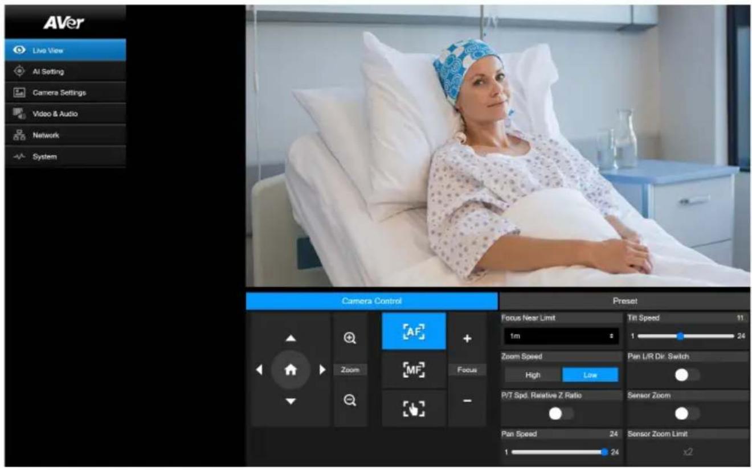The height and width of the screenshot is (470, 752).
Task: Click the AI Setting target icon
Action: point(19,71)
